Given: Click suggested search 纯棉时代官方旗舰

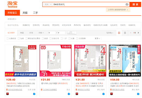Looking at the screenshot, I should coord(100,25).
